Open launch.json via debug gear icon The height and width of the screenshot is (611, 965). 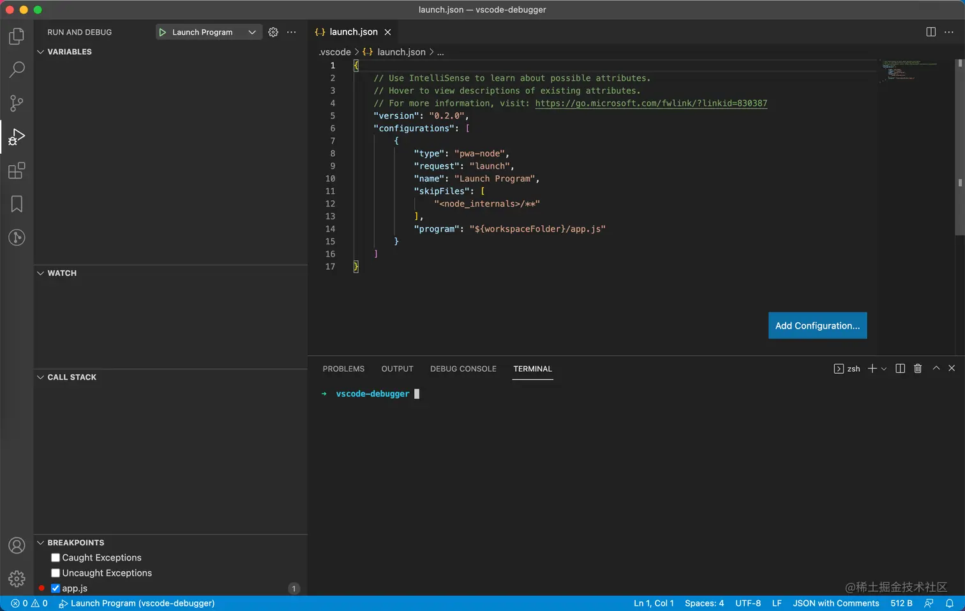tap(273, 33)
